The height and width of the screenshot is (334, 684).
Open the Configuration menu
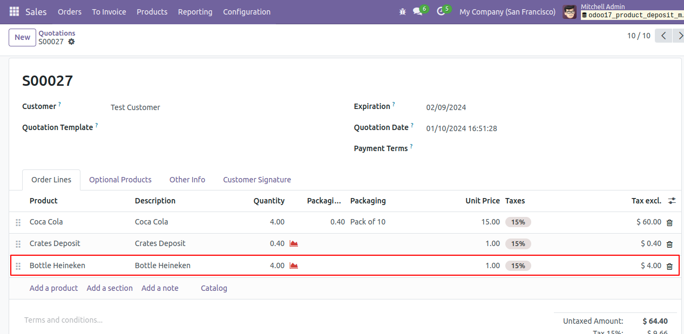[x=247, y=11]
